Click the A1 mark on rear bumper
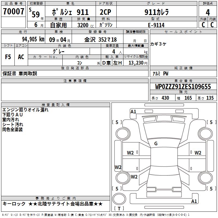Screen dimensions: 218x218 (x=194, y=201)
